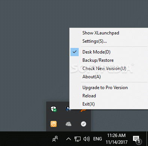Open About(A) from the menu
The width and height of the screenshot is (148, 146).
coord(109,77)
